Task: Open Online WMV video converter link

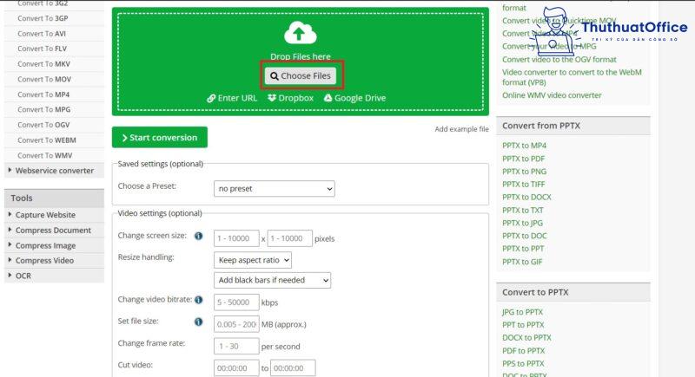Action: 552,95
